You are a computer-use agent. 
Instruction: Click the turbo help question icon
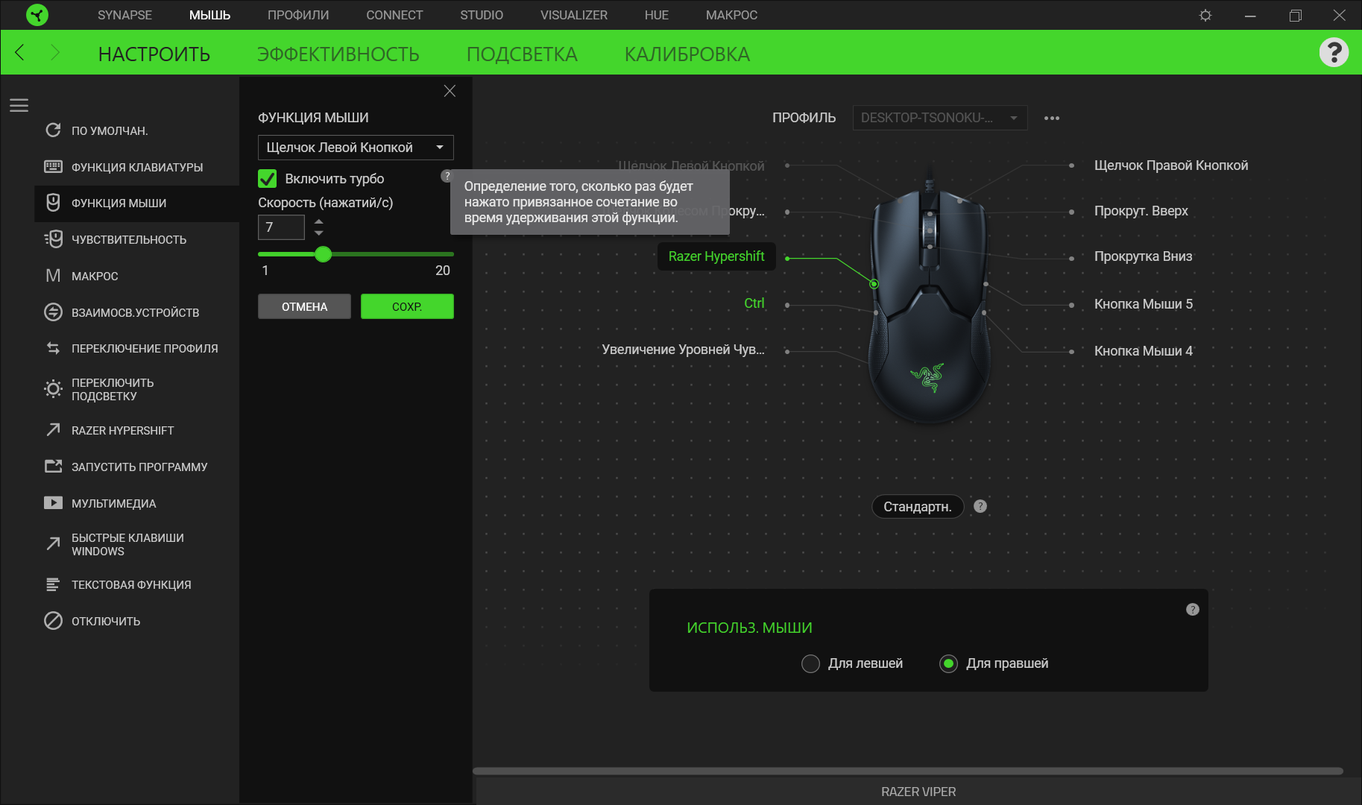(x=446, y=176)
